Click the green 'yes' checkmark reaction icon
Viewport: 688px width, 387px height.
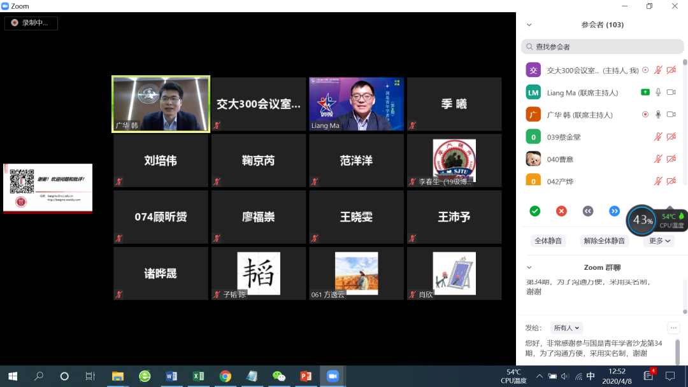coord(535,211)
